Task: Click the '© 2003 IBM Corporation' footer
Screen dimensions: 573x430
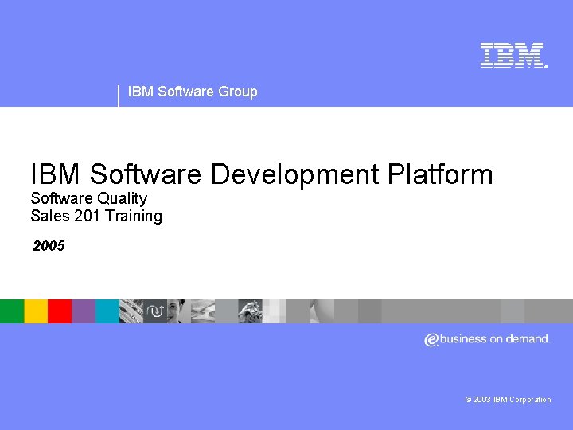Action: click(508, 399)
